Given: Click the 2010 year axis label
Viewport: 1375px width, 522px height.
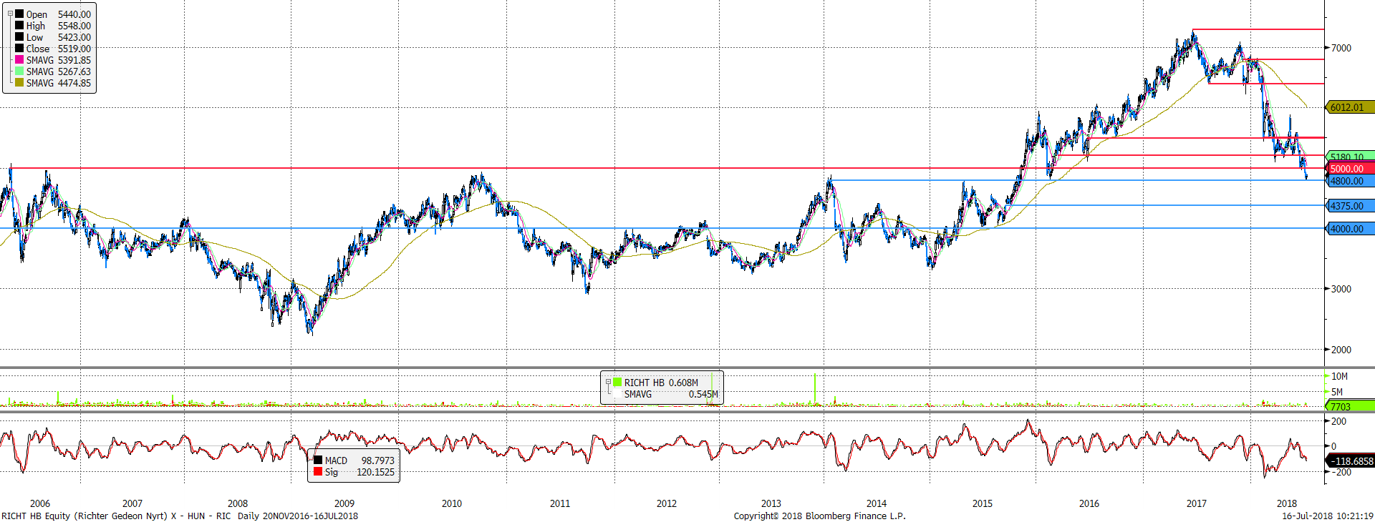Looking at the screenshot, I should (452, 503).
